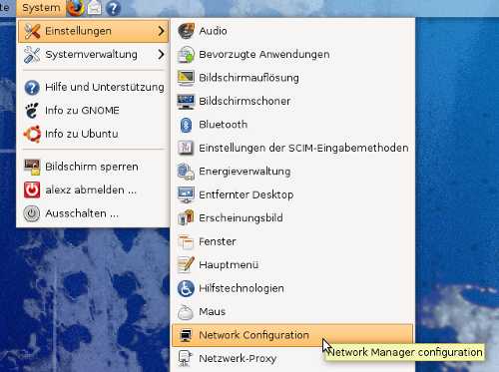Open Bildschirmauflösung
Viewport: 499px width, 372px height.
(292, 78)
